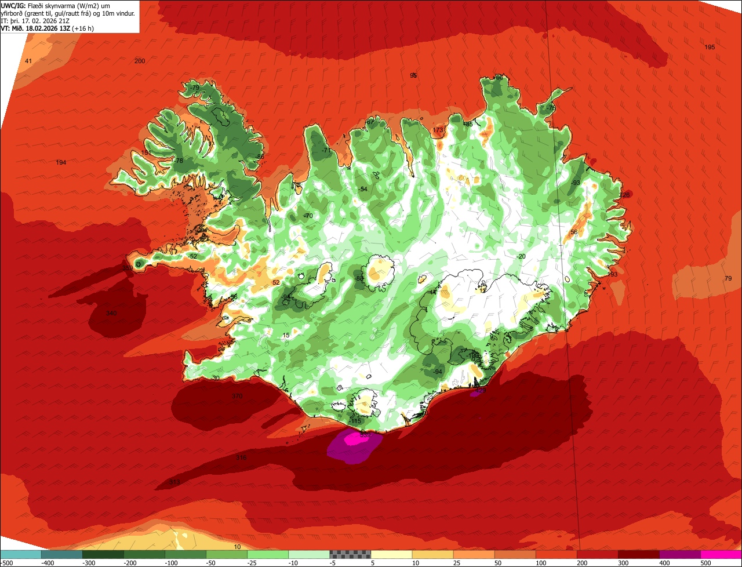
Task: Click the map value 194 over the sea
Action: coord(61,162)
